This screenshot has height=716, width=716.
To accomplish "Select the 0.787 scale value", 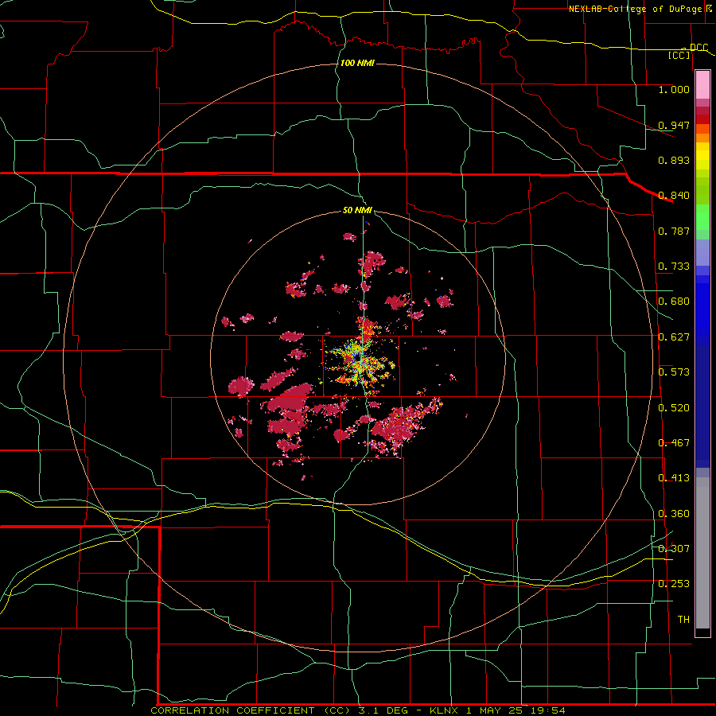I will [x=674, y=231].
